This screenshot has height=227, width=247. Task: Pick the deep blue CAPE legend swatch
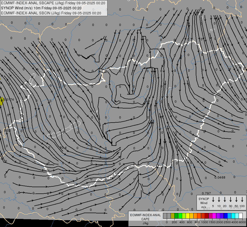226,216
